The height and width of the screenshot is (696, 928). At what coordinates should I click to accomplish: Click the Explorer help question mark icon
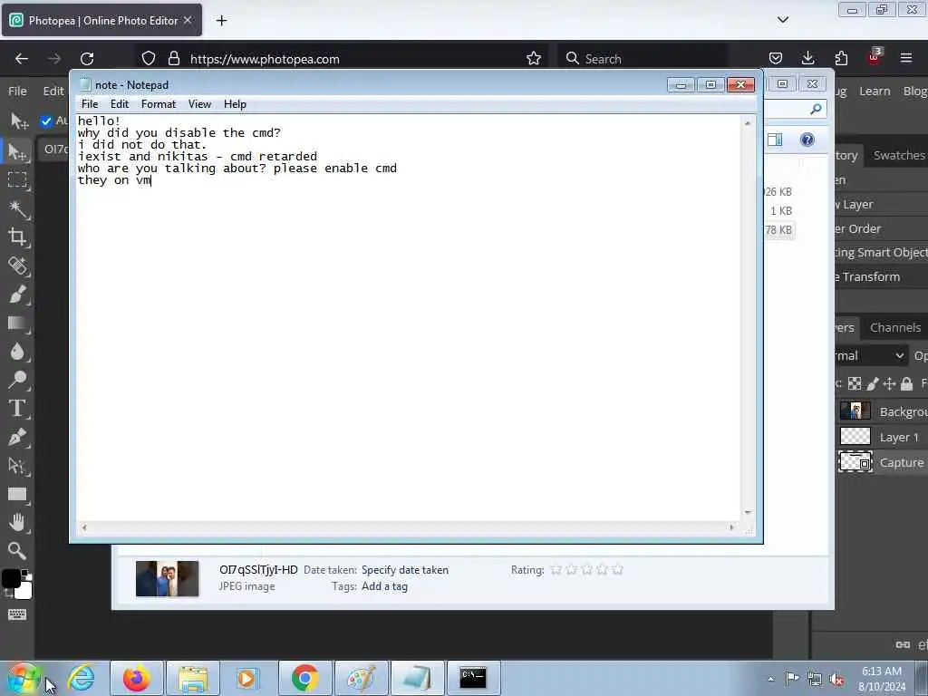(x=807, y=140)
